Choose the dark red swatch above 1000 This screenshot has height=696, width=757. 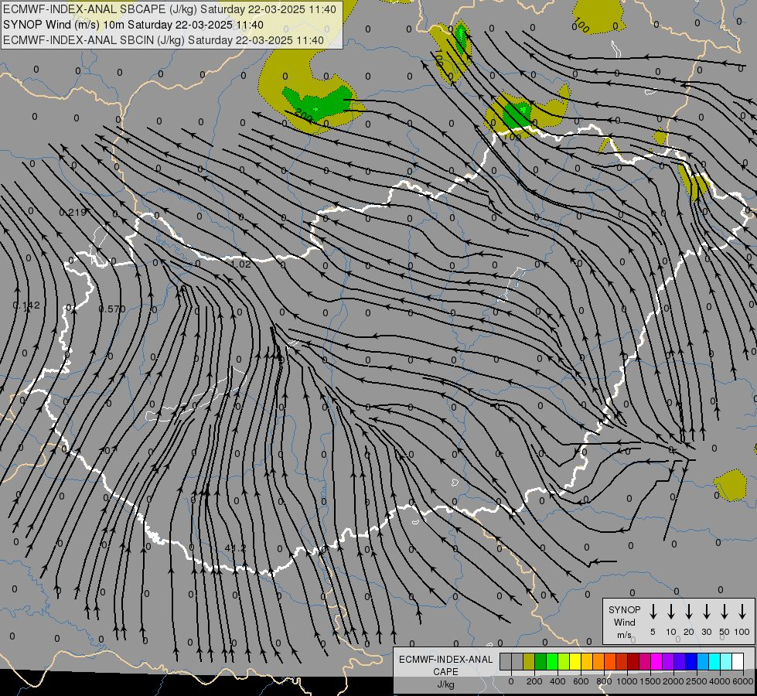click(x=633, y=661)
